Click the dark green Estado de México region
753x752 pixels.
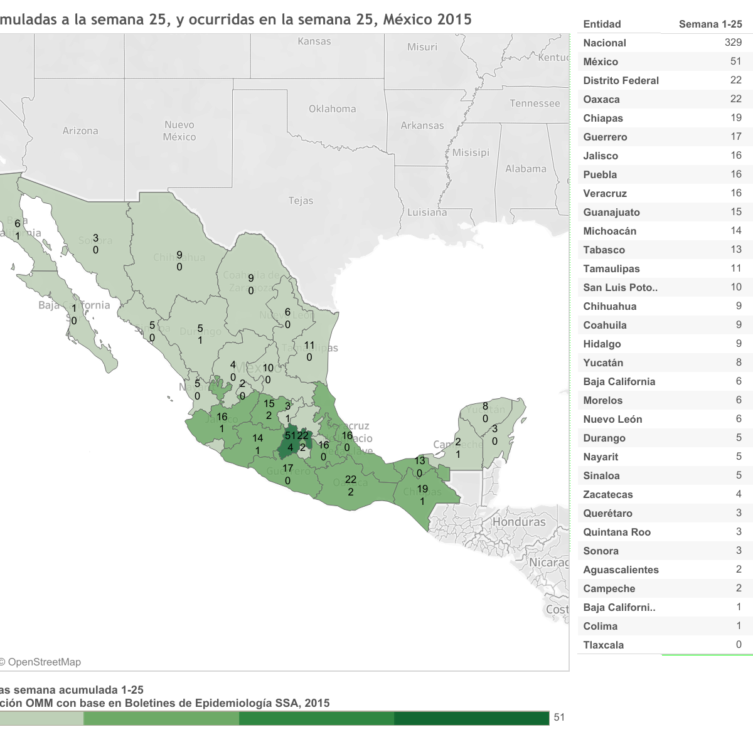[288, 445]
